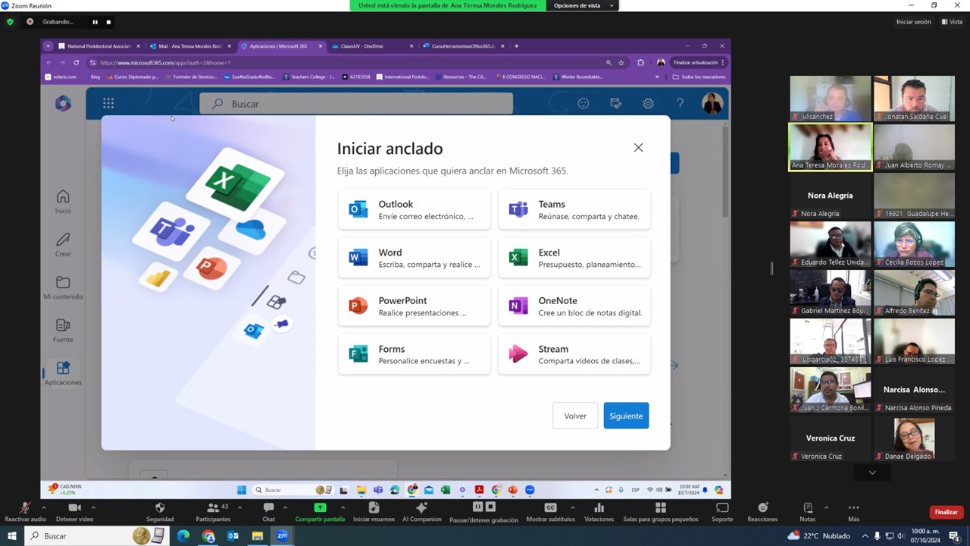Close the Iniciar anclado dialog

point(638,148)
